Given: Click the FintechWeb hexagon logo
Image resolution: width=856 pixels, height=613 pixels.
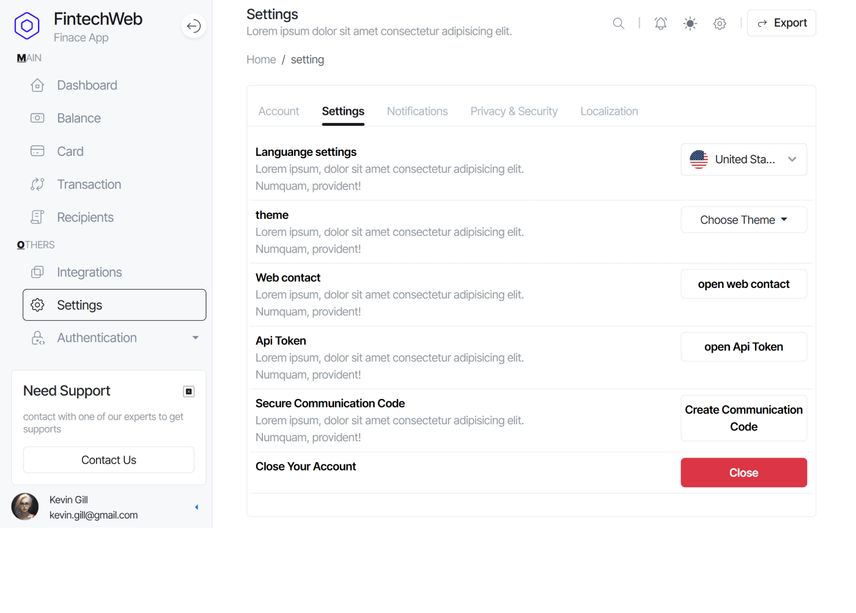Looking at the screenshot, I should 27,26.
